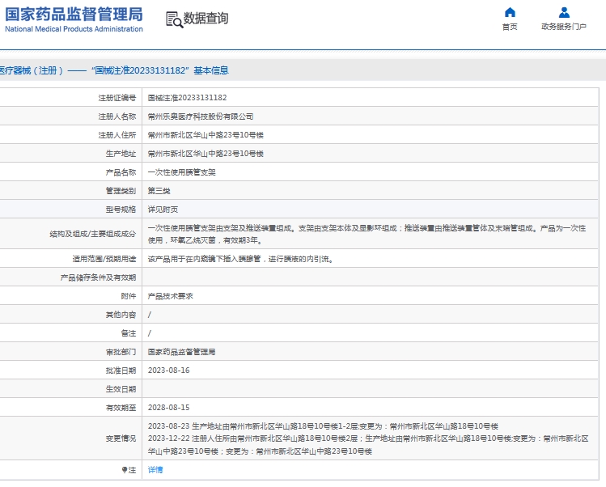Screen dimensions: 606x487
Task: Click the 2023-08-23 change record line
Action: click(323, 426)
